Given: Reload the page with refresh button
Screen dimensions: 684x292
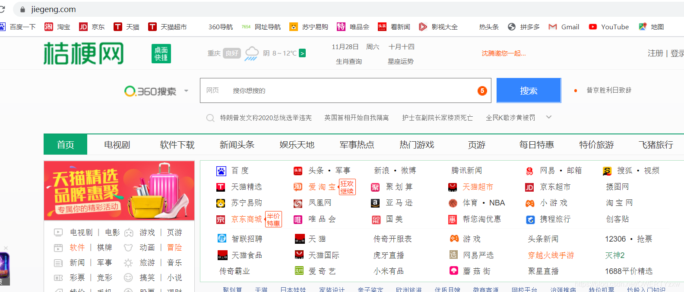Looking at the screenshot, I should [x=2, y=9].
